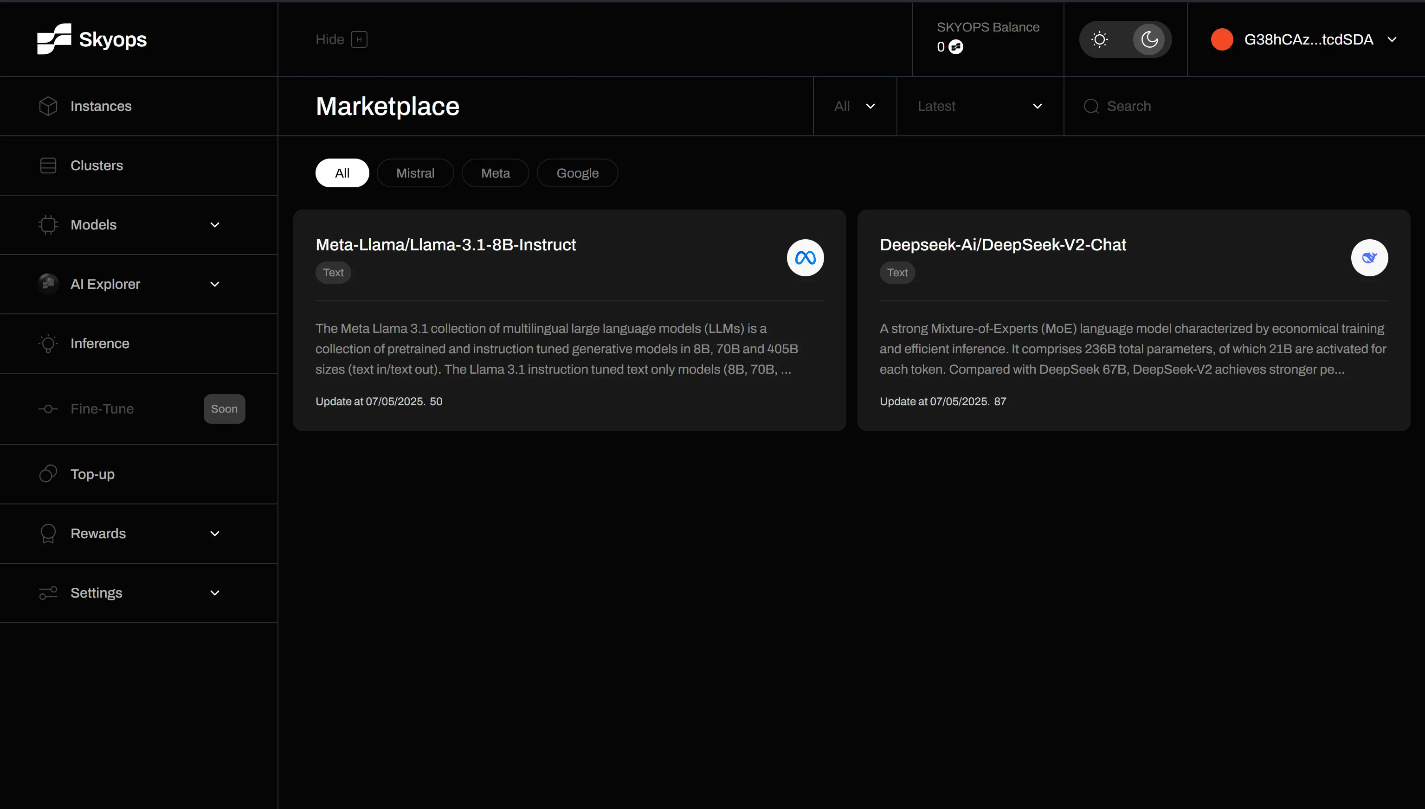Click the DeepSeek whale logo on its card
Image resolution: width=1425 pixels, height=809 pixels.
click(x=1369, y=257)
